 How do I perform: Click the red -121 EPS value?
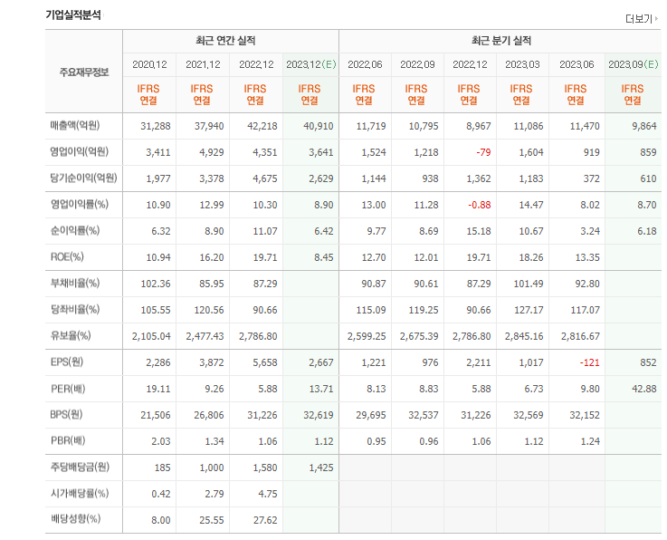[589, 362]
